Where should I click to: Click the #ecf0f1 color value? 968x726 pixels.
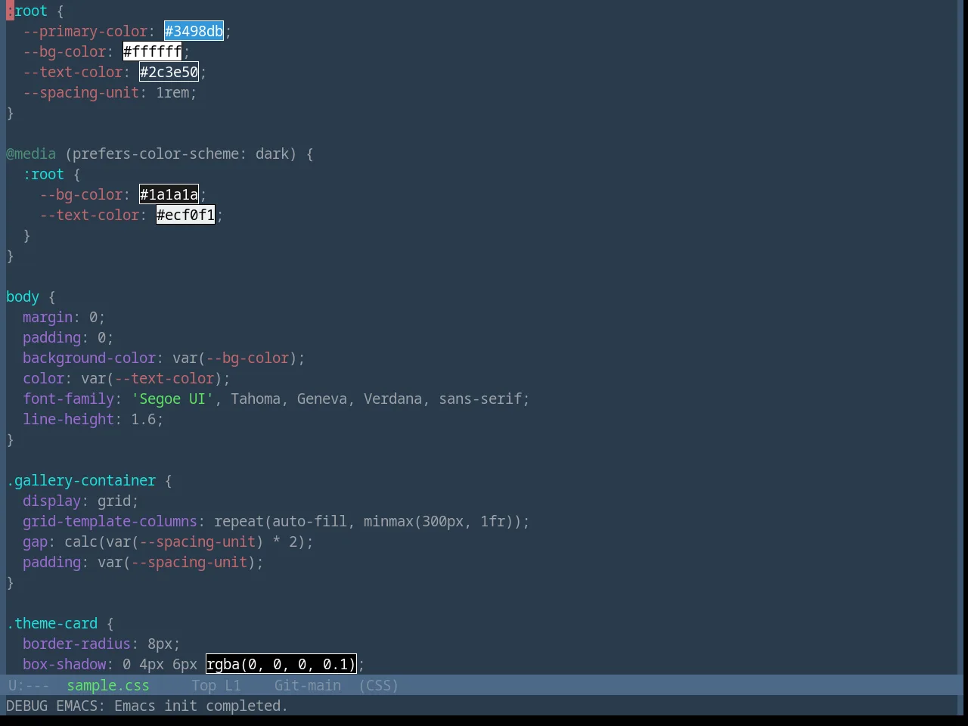coord(186,215)
